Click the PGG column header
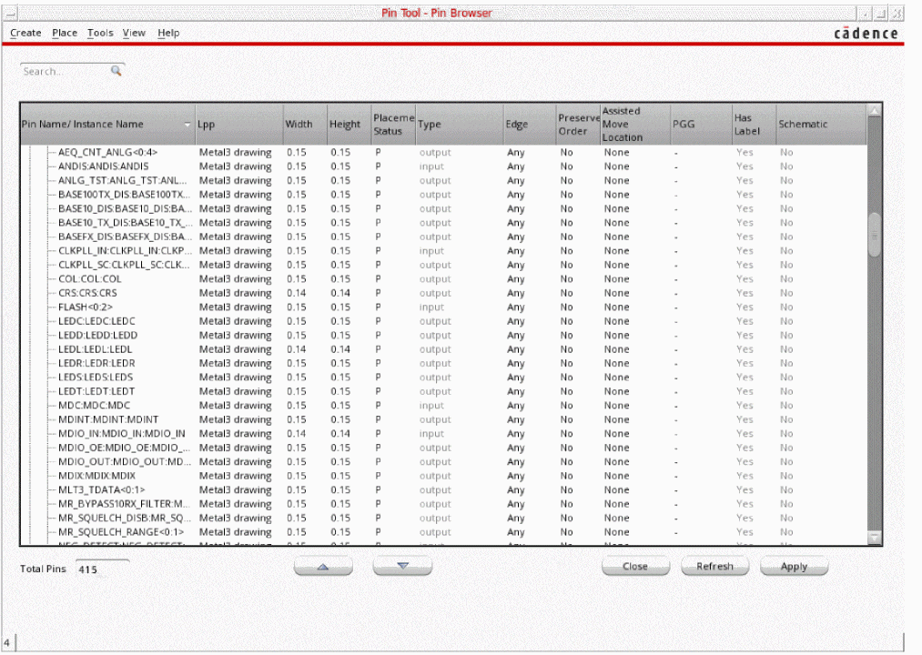Screen dimensions: 922x655 [x=702, y=124]
